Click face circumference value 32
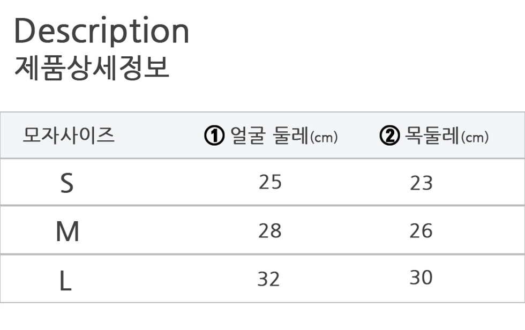The height and width of the screenshot is (330, 525). click(268, 279)
